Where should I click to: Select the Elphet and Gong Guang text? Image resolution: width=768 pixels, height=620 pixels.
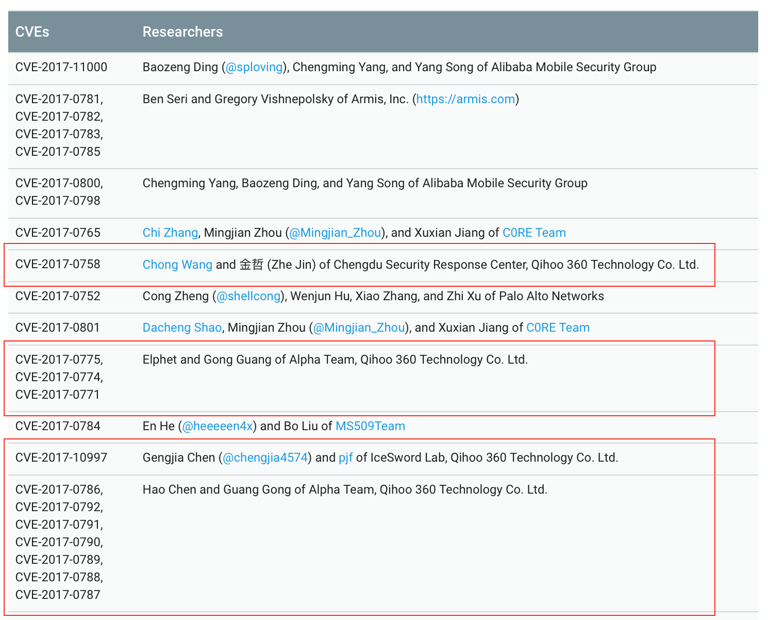click(207, 360)
